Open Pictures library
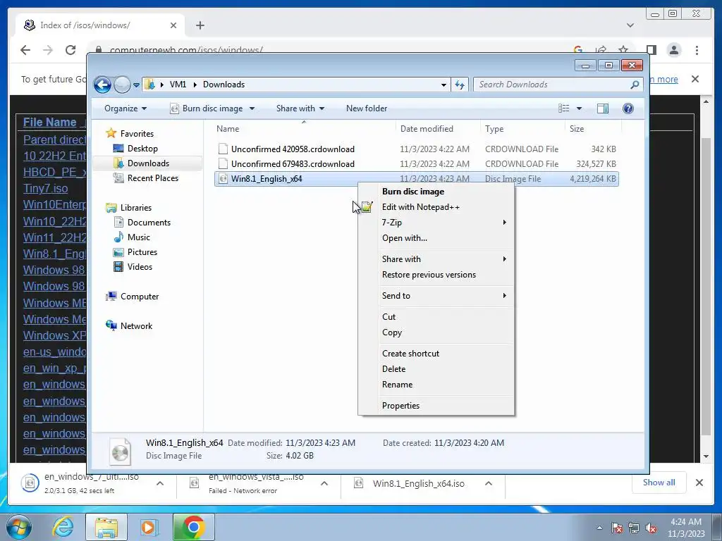 [142, 252]
